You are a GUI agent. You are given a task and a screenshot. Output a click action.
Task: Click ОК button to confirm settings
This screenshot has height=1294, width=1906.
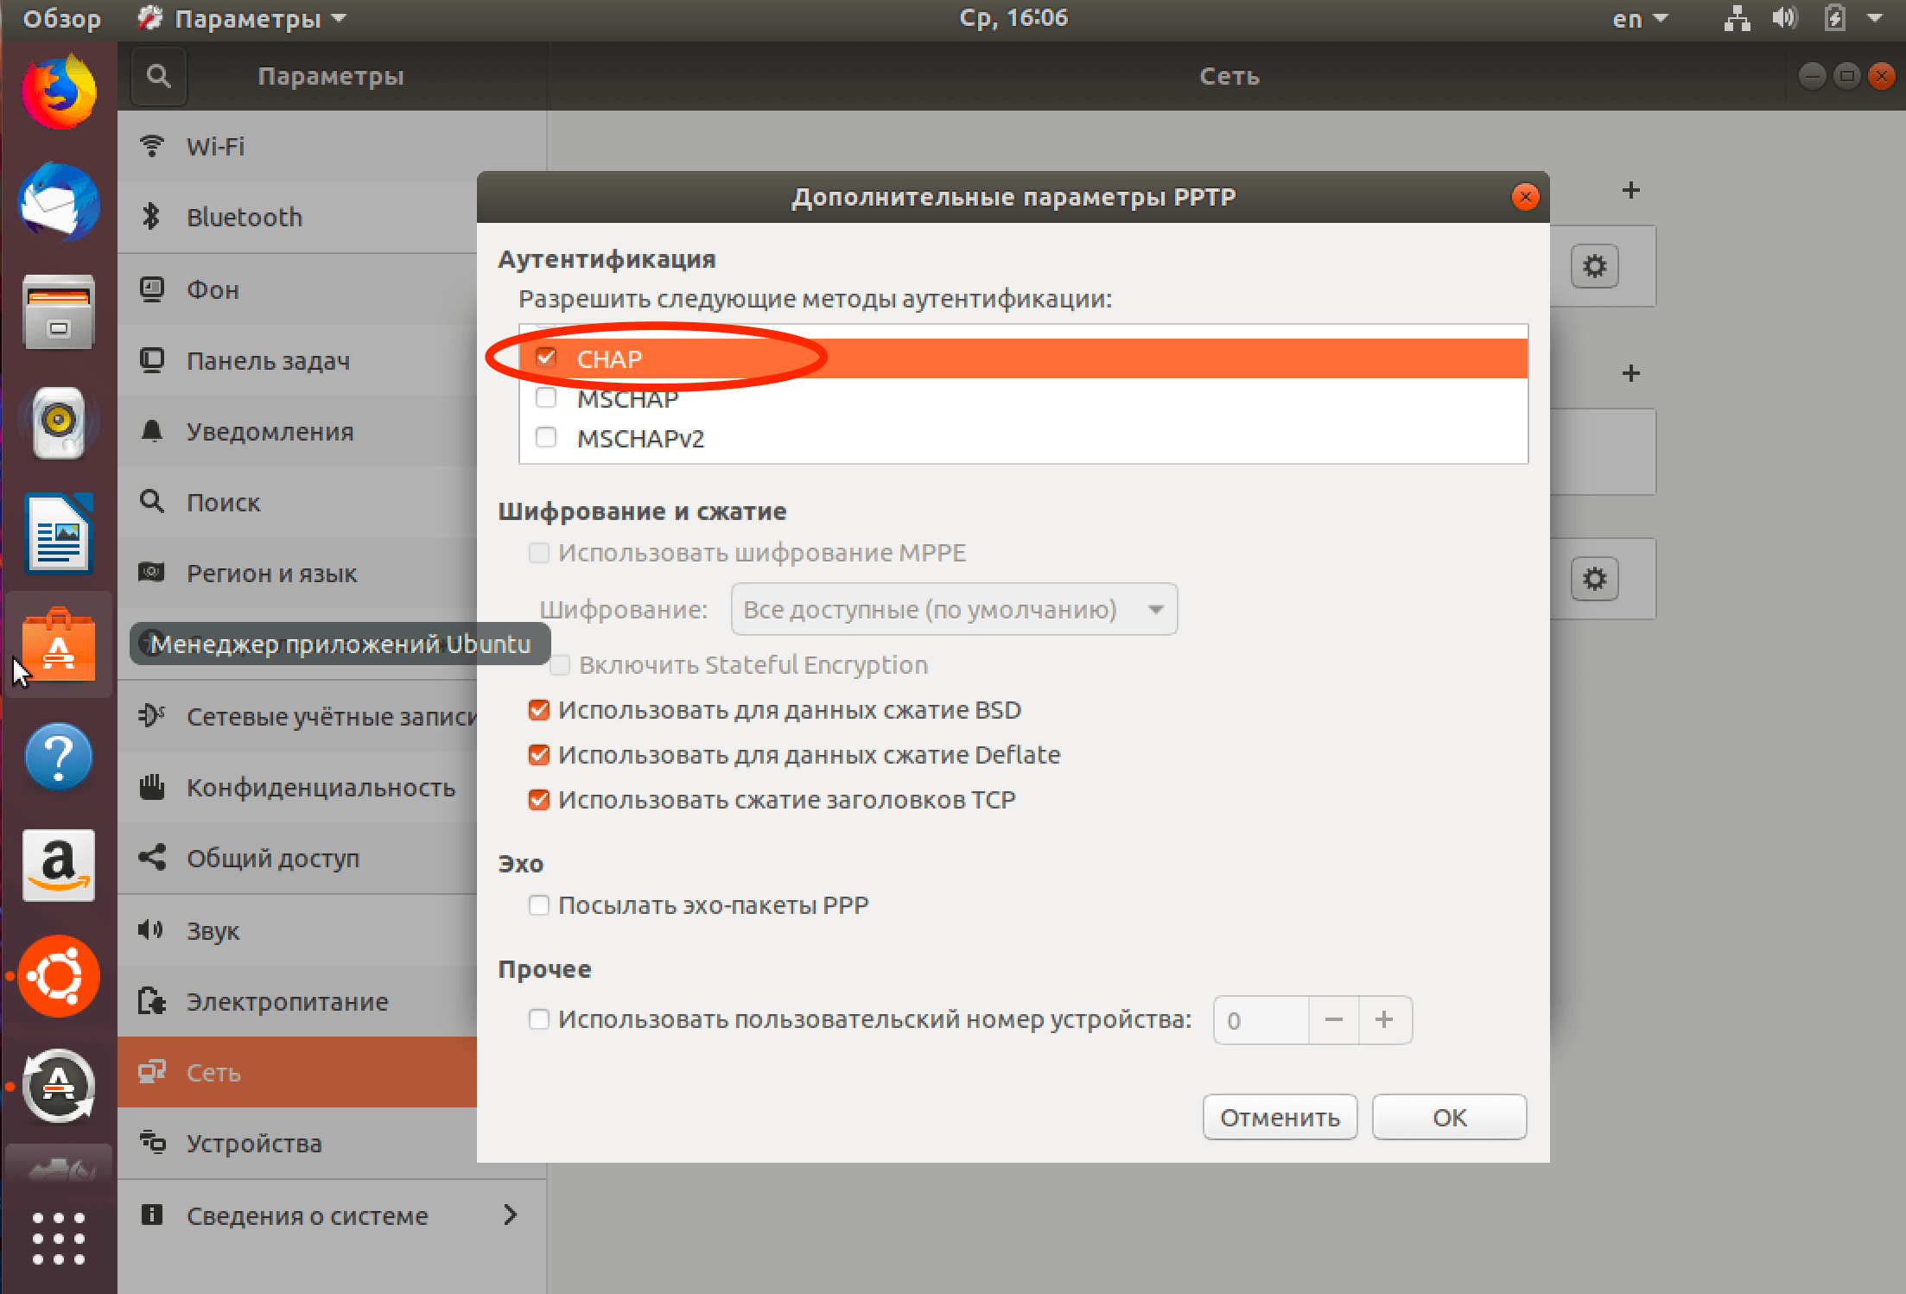point(1450,1113)
